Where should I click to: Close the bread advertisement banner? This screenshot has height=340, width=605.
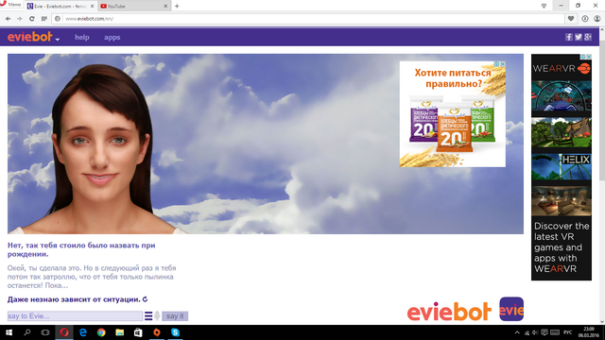(503, 64)
